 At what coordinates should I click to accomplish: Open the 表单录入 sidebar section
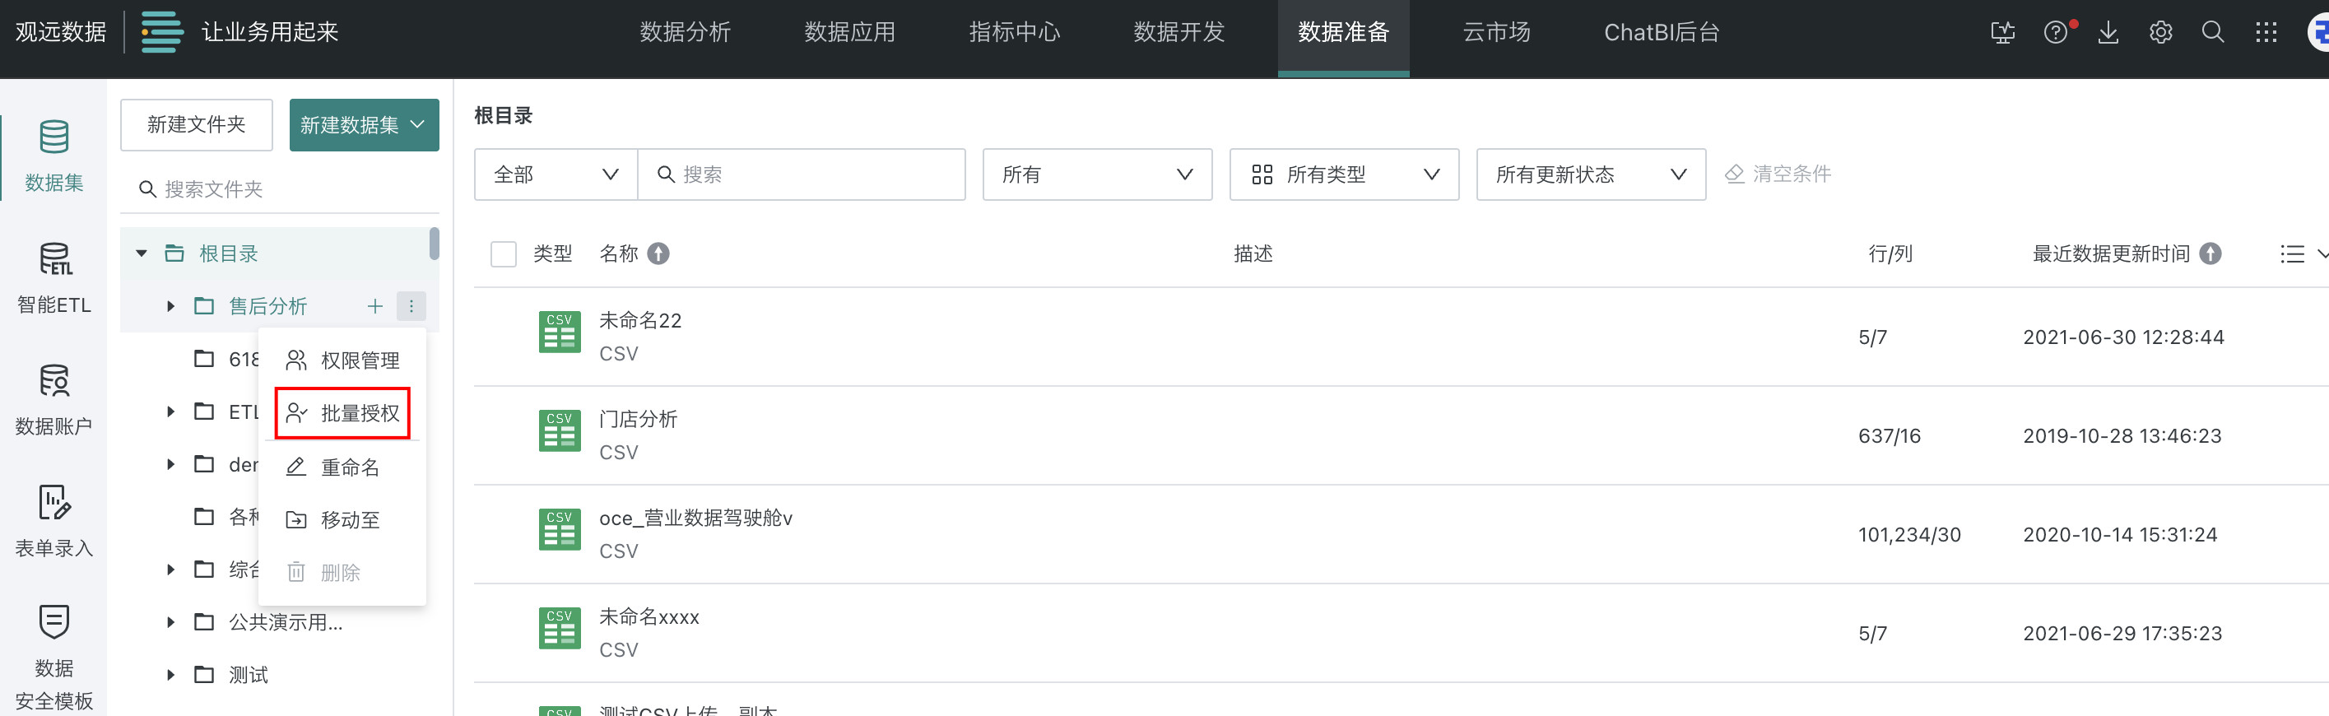pos(54,520)
